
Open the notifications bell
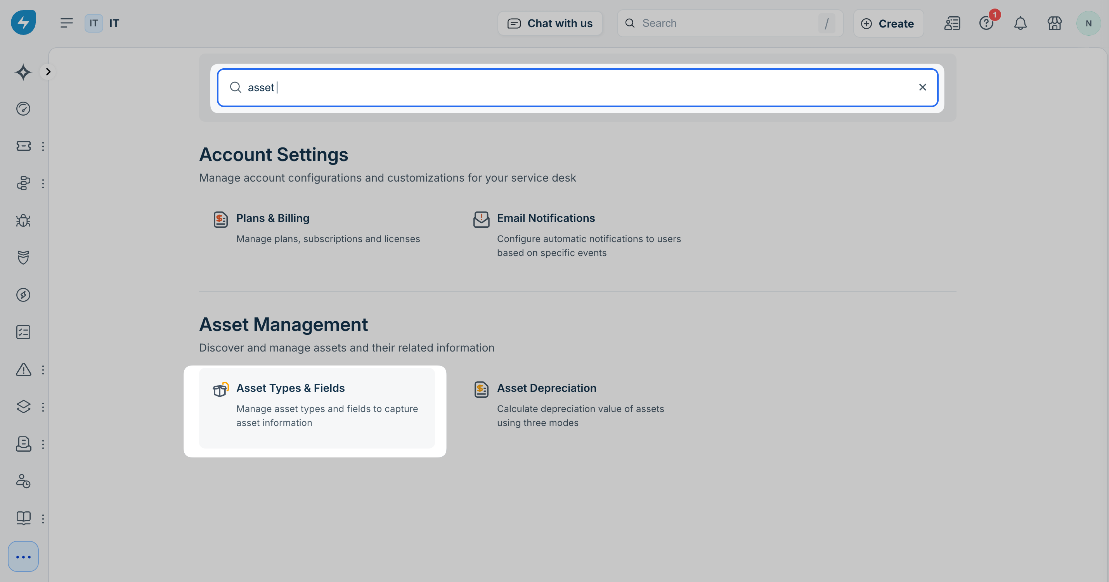tap(1020, 23)
